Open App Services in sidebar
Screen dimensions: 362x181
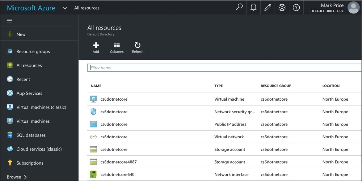[x=29, y=93]
